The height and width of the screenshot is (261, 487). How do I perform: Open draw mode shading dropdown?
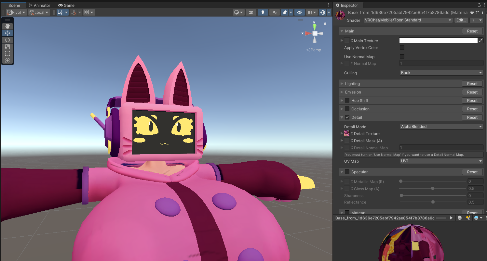click(x=239, y=12)
